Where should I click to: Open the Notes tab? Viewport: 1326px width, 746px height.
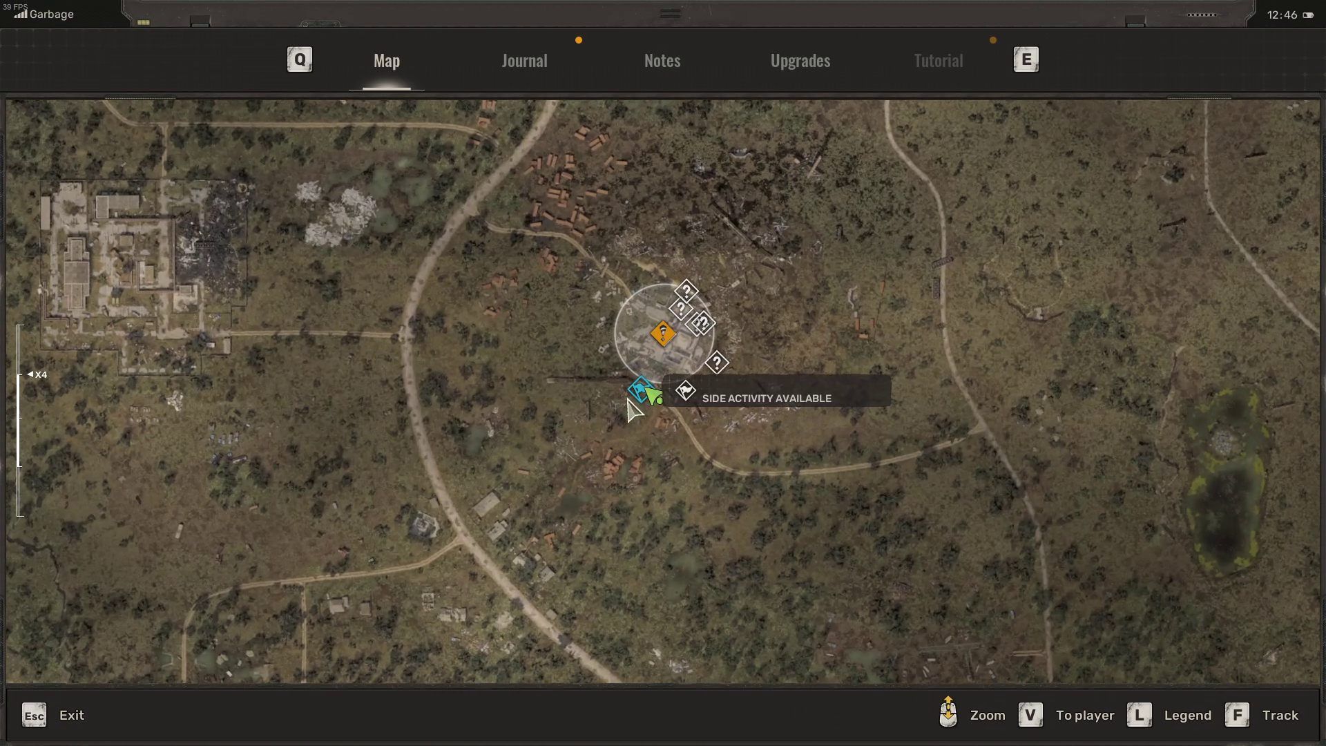point(662,61)
